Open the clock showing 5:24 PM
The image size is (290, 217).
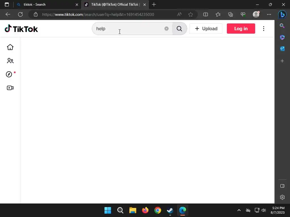(x=278, y=210)
